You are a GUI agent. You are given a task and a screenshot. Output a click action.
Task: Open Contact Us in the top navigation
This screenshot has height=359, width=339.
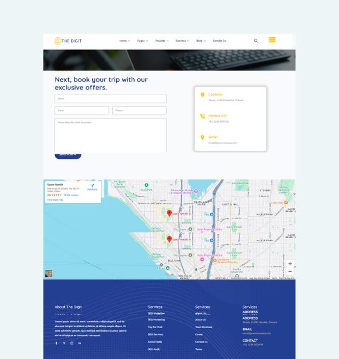coord(219,41)
